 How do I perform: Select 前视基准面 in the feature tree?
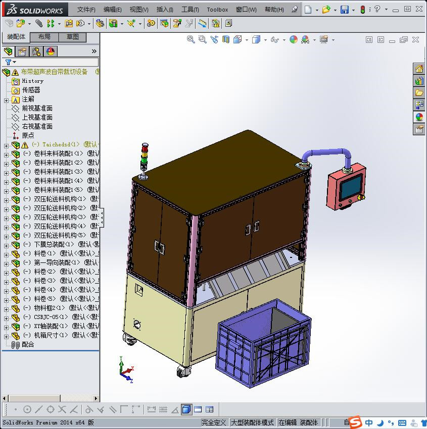point(37,109)
